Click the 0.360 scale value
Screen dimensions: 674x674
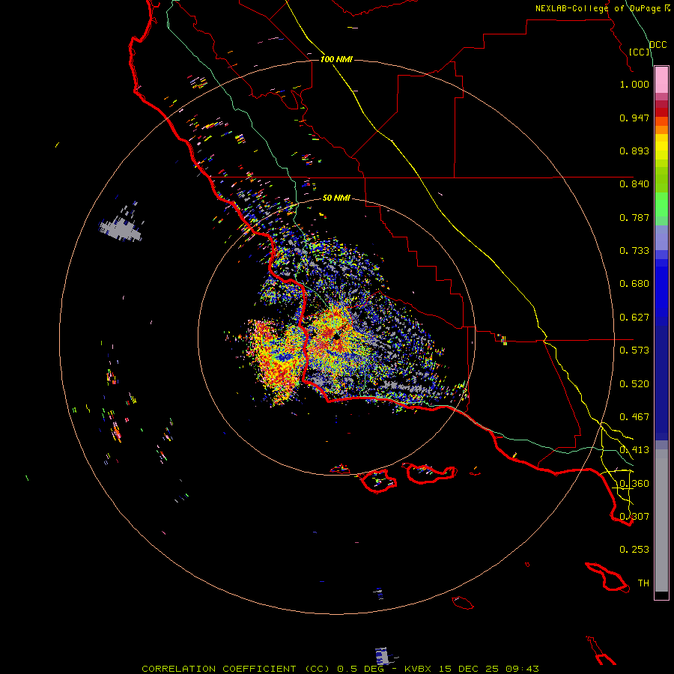[634, 484]
